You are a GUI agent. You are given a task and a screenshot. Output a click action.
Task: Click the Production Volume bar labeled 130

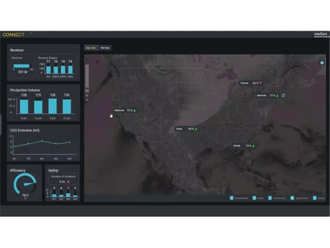[67, 106]
